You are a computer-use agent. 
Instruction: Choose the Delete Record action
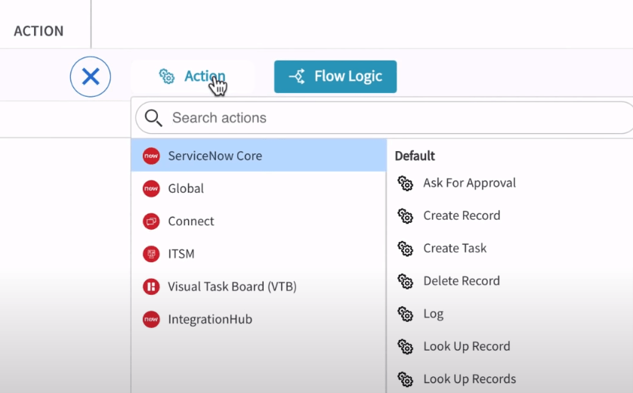pos(462,281)
